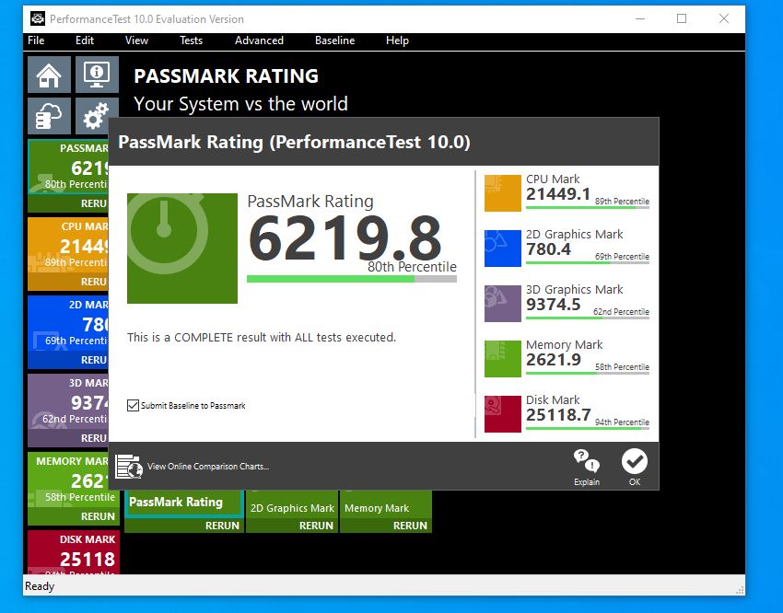Click the PerformanceTest app icon in title bar
Screen dimensions: 783x613
(x=38, y=19)
